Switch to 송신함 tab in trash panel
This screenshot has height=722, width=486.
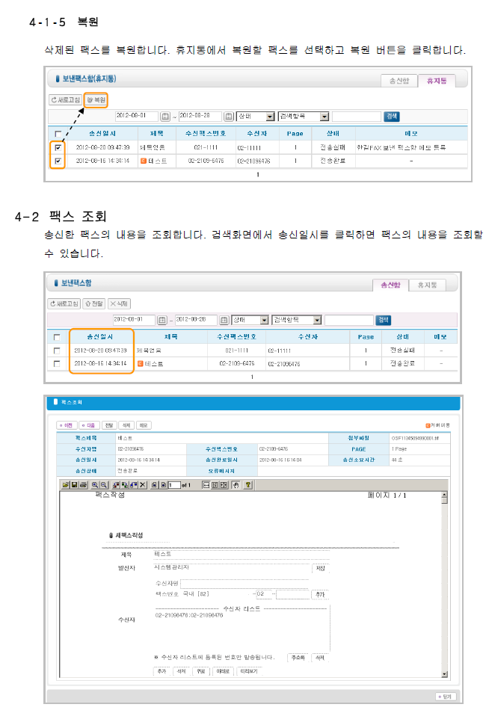397,79
